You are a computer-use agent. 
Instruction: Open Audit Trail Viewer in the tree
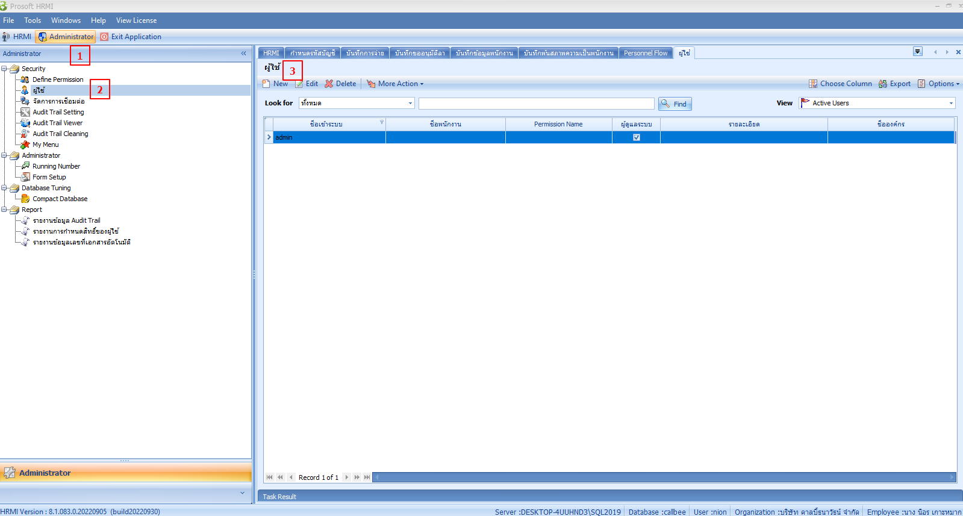click(57, 123)
